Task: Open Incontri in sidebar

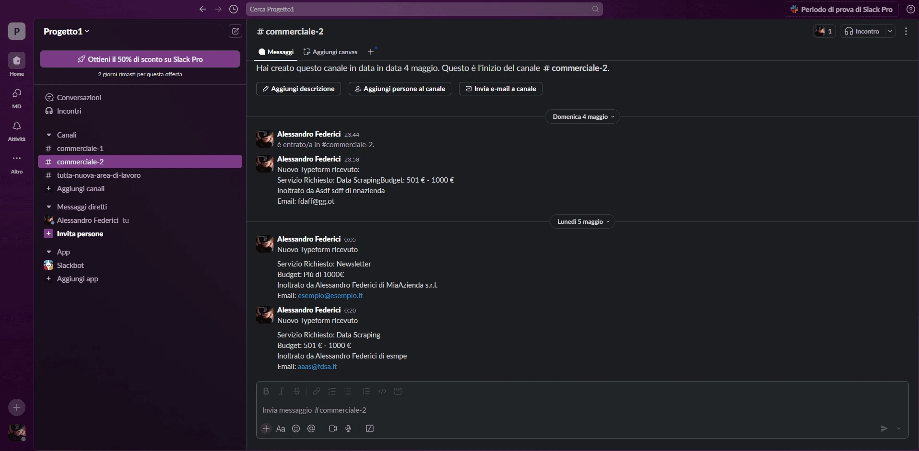Action: pos(140,111)
